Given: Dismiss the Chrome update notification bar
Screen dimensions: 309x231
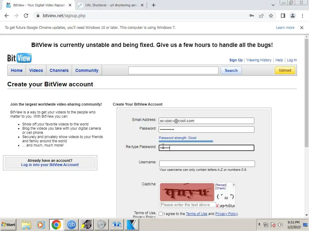Looking at the screenshot, I should click(x=302, y=28).
